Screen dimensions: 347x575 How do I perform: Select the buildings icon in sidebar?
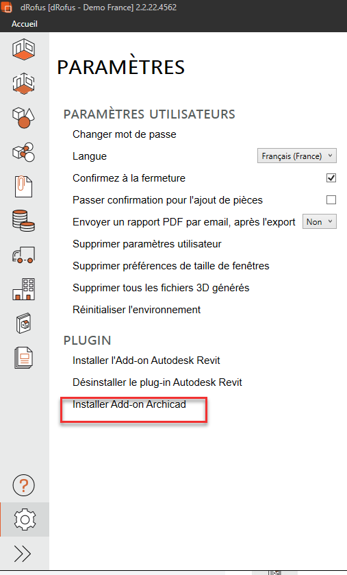coord(23,289)
